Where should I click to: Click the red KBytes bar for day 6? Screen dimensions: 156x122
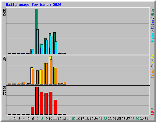pyautogui.click(x=33, y=111)
